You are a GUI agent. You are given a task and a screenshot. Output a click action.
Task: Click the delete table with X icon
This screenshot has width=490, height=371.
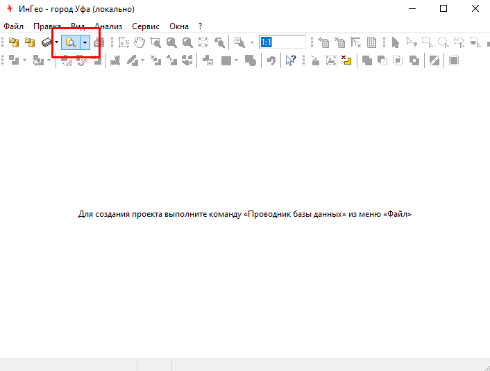(339, 42)
